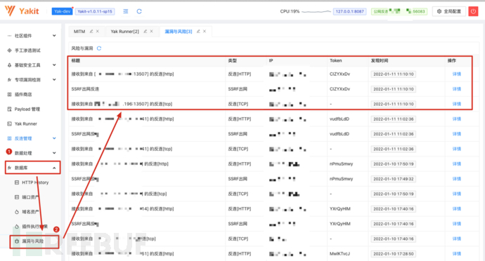Click the 专项漏洞检测 fx icon
This screenshot has height=261, width=485.
[x=9, y=80]
